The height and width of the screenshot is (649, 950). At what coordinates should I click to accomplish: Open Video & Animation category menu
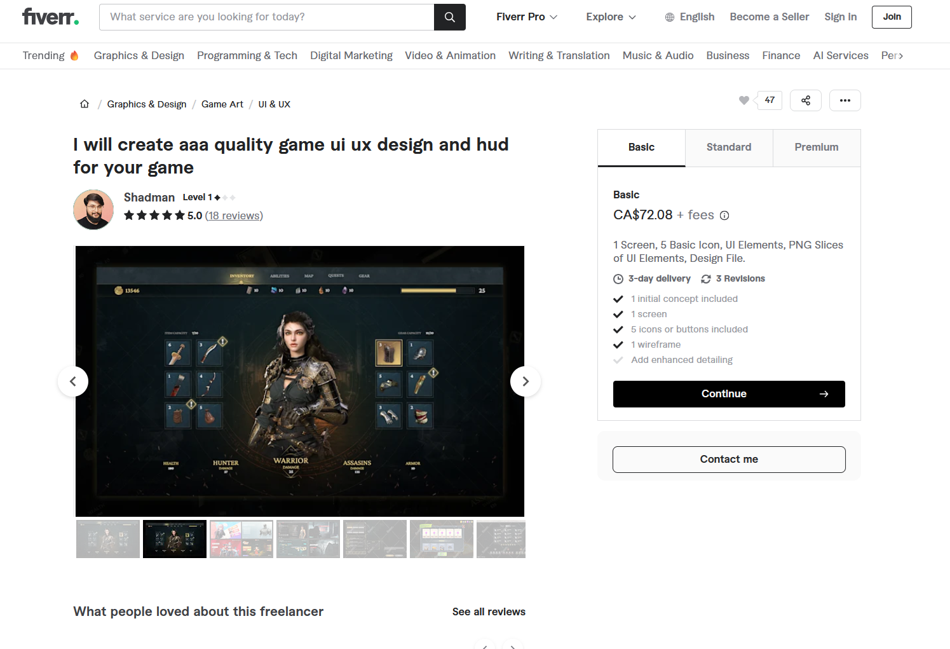point(450,56)
